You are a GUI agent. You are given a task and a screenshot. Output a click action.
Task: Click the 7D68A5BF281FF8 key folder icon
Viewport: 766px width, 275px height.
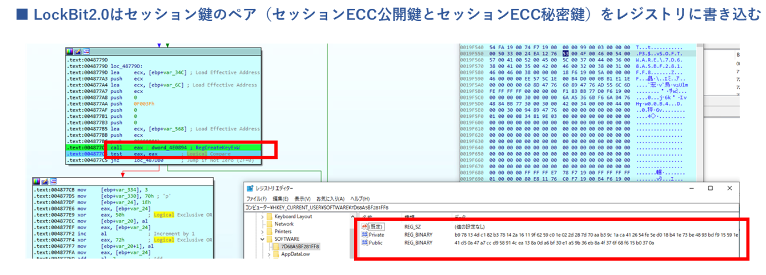277,246
